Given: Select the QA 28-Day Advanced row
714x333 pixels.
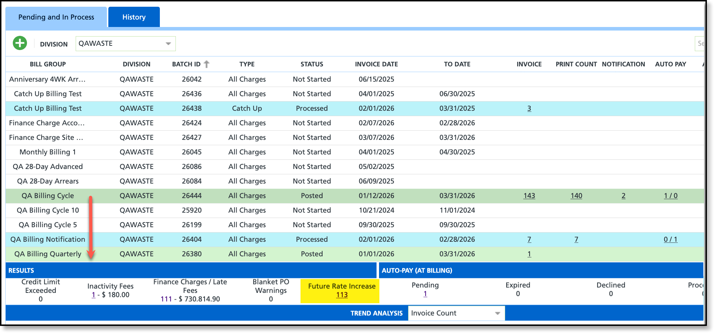Looking at the screenshot, I should point(355,167).
